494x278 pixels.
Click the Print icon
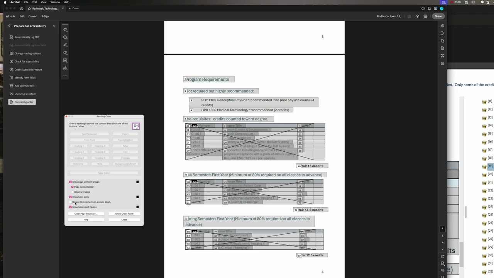click(x=425, y=16)
